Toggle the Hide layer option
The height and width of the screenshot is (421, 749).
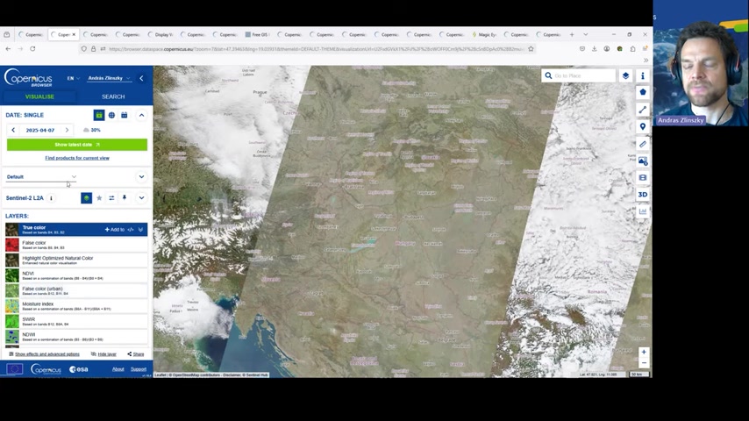tap(103, 354)
